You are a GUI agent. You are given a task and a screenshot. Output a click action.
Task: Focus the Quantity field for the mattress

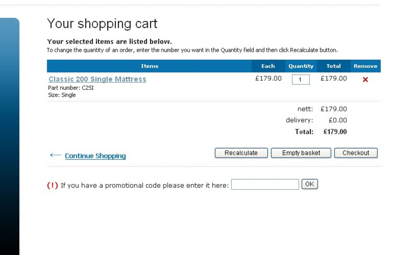point(301,80)
